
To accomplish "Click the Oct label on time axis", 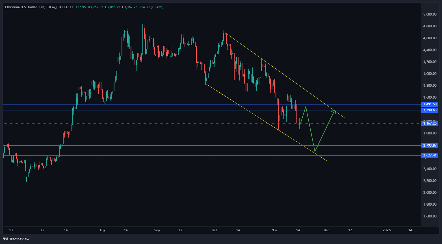I will [x=214, y=230].
